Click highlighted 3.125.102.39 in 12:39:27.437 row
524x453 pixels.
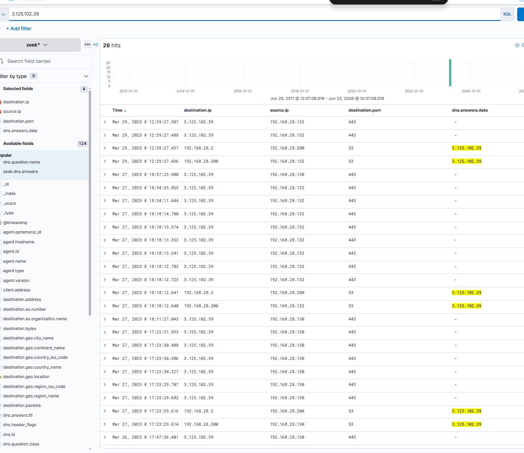pos(467,148)
